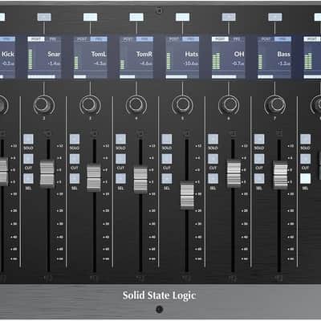Click the Bass channel fader cap
Image resolution: width=321 pixels, height=321 pixels.
point(280,175)
